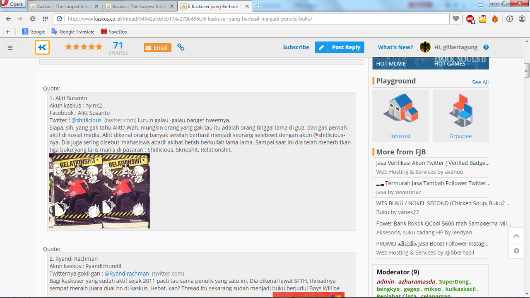Open moderator profile kulkaskecil
The image size is (530, 298).
[x=460, y=289]
